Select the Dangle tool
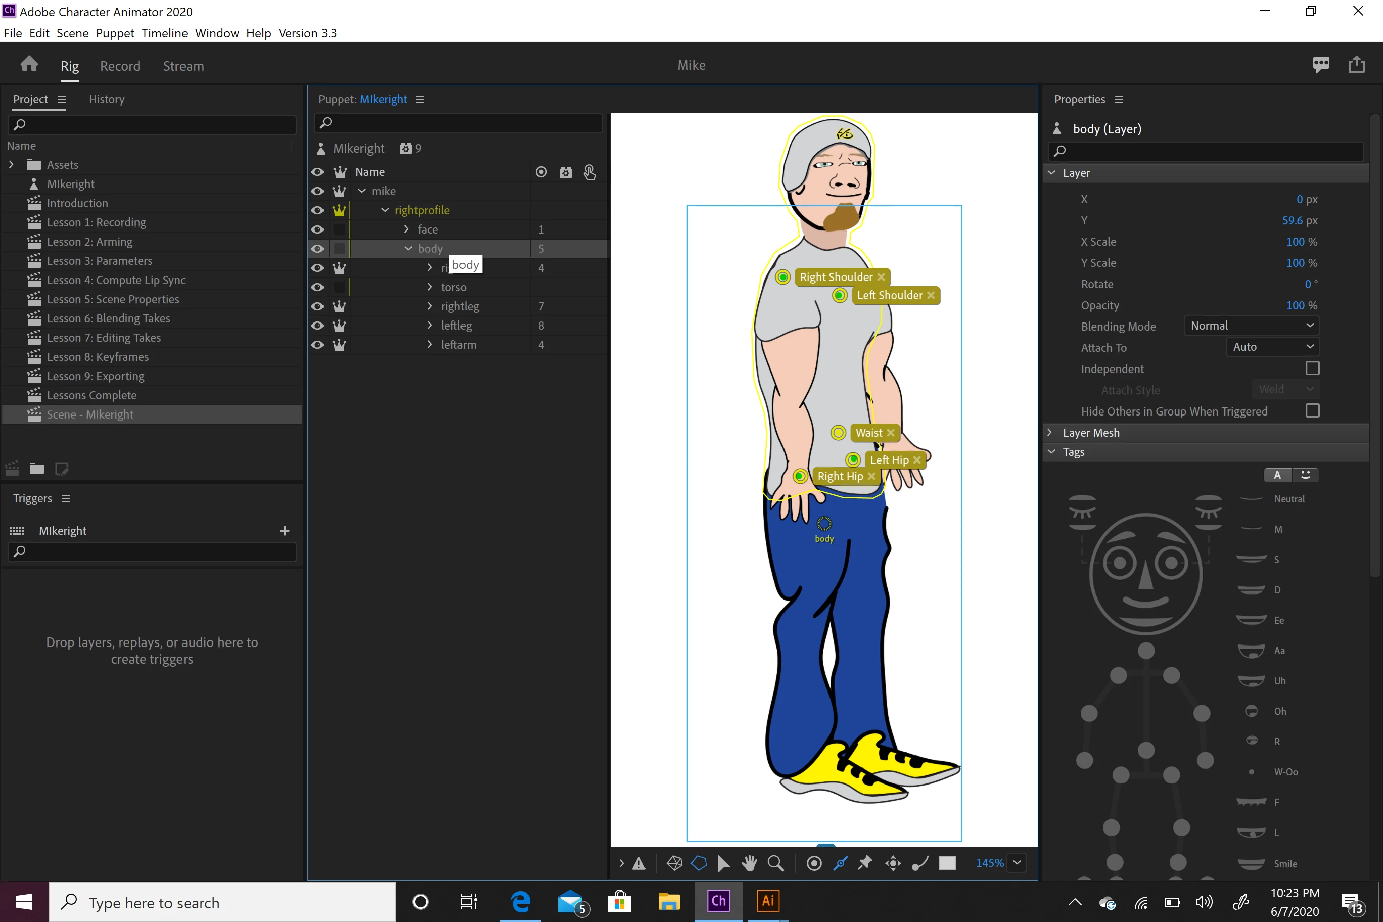Viewport: 1383px width, 922px height. (919, 863)
